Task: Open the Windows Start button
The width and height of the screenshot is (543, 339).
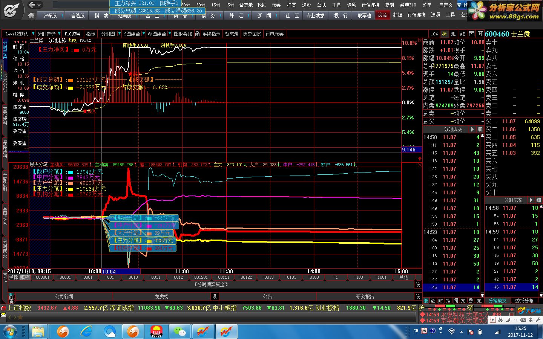Action: 10,331
